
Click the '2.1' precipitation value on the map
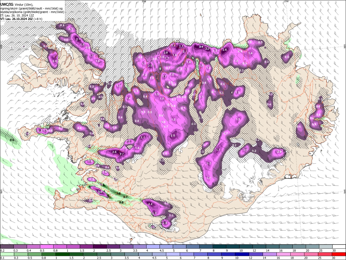tap(143, 138)
